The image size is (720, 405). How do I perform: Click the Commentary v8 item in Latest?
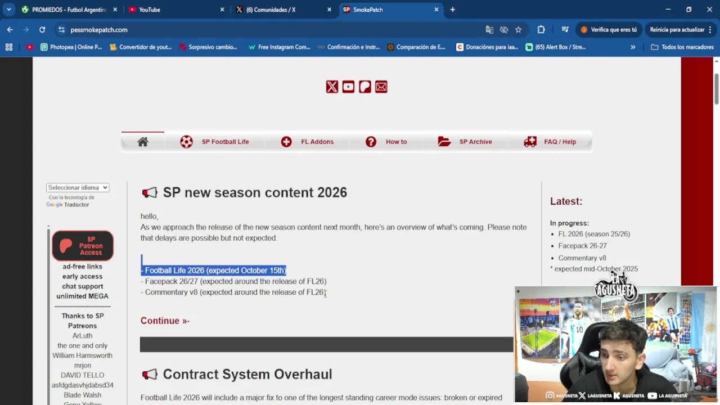[582, 258]
